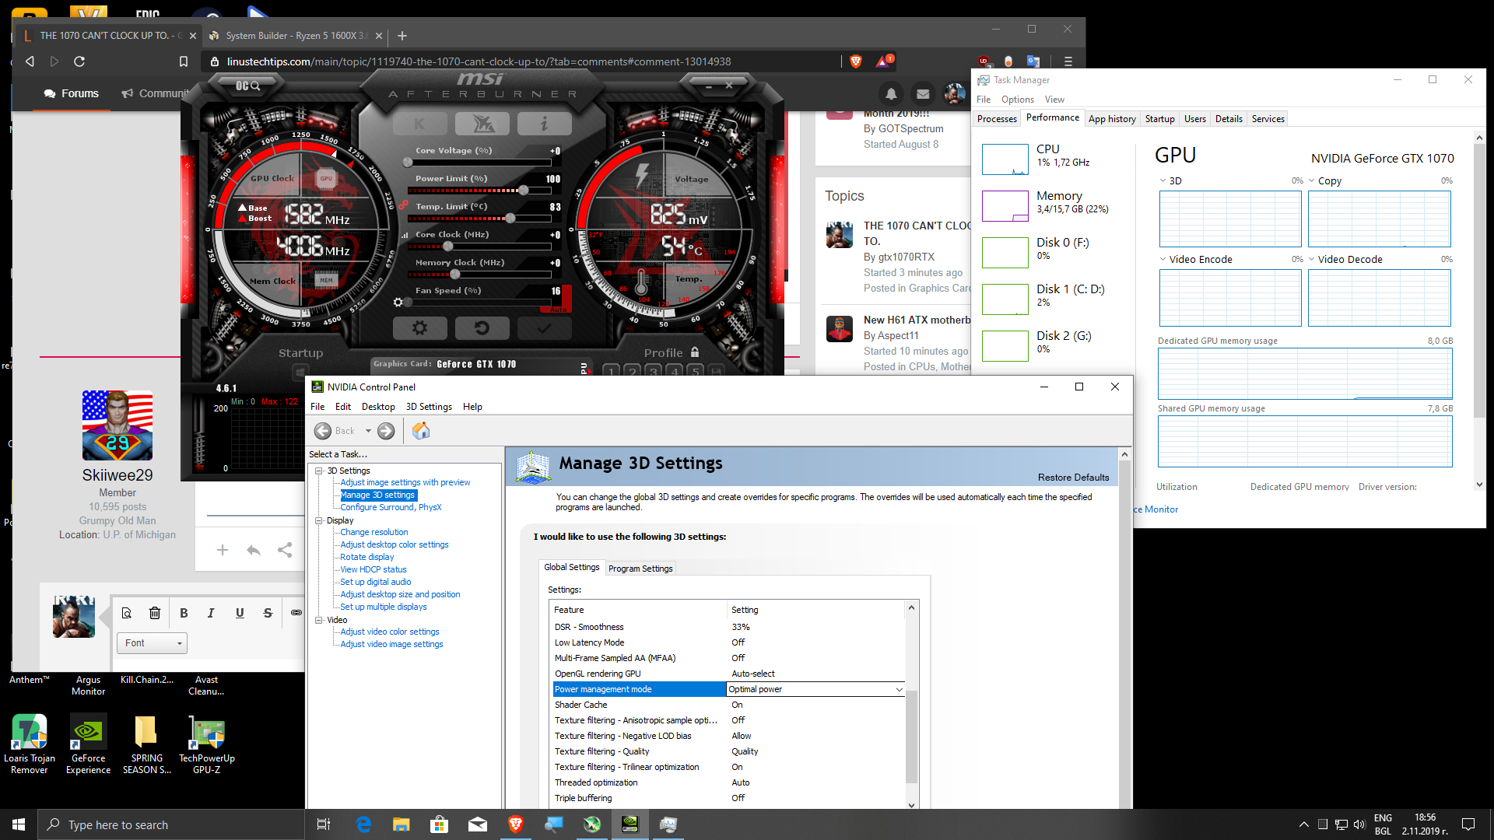The width and height of the screenshot is (1494, 840).
Task: Open Task View on the taskbar
Action: click(324, 824)
